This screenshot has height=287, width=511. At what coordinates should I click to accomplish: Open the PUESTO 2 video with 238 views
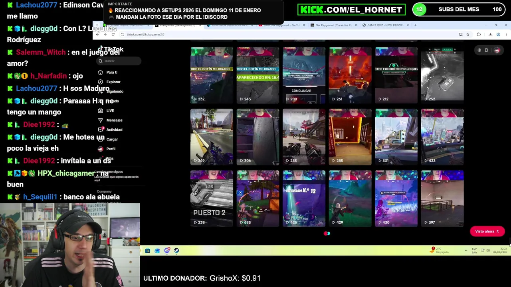point(212,198)
